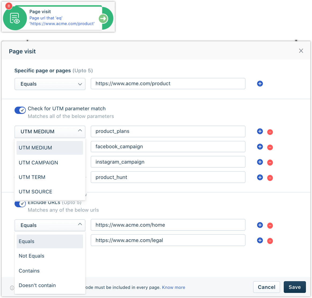Screen dimensions: 312x298
Task: Add exclude URL row after /home
Action: pyautogui.click(x=260, y=225)
